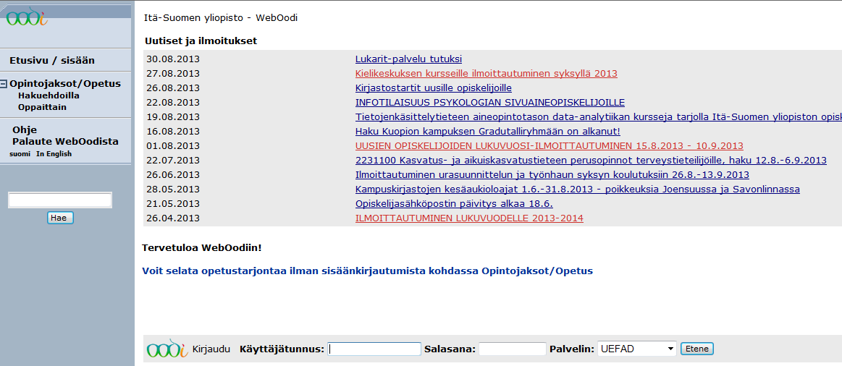Click the date 28.05.2013
842x366 pixels.
click(x=173, y=190)
